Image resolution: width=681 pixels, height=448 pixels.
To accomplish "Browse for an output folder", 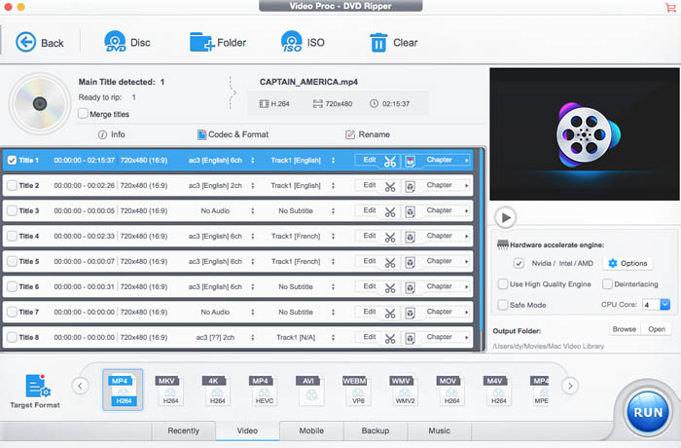I will [625, 329].
